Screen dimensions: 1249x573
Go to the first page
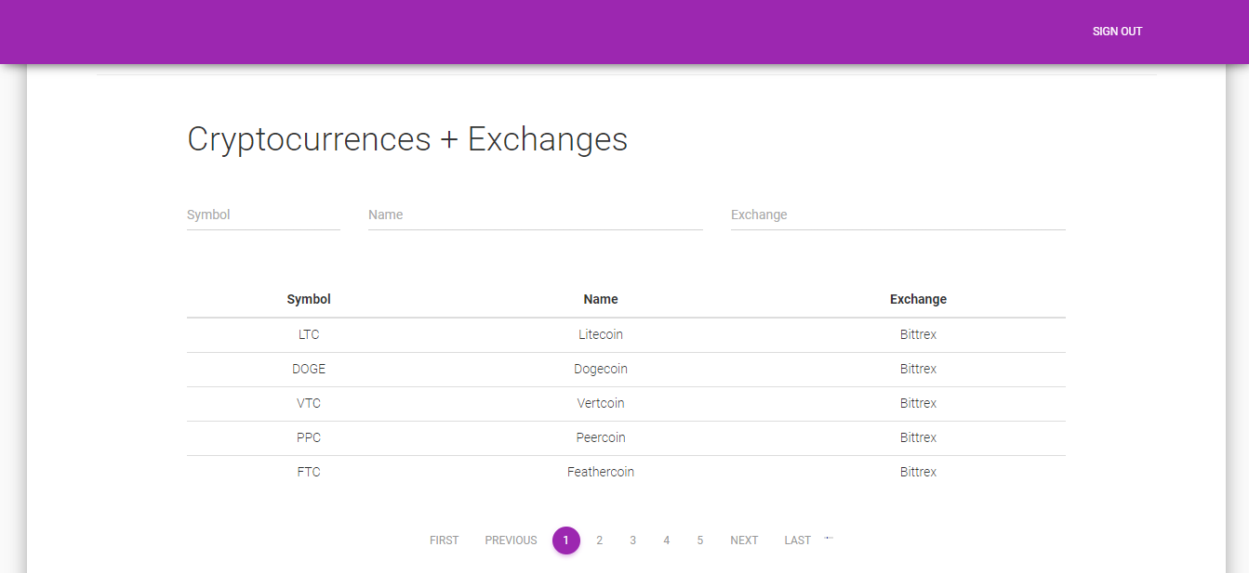pos(444,540)
